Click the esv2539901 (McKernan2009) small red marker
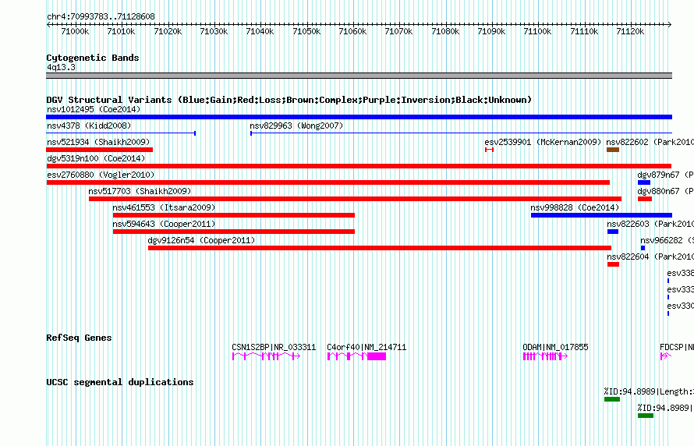694x446 pixels. point(489,150)
